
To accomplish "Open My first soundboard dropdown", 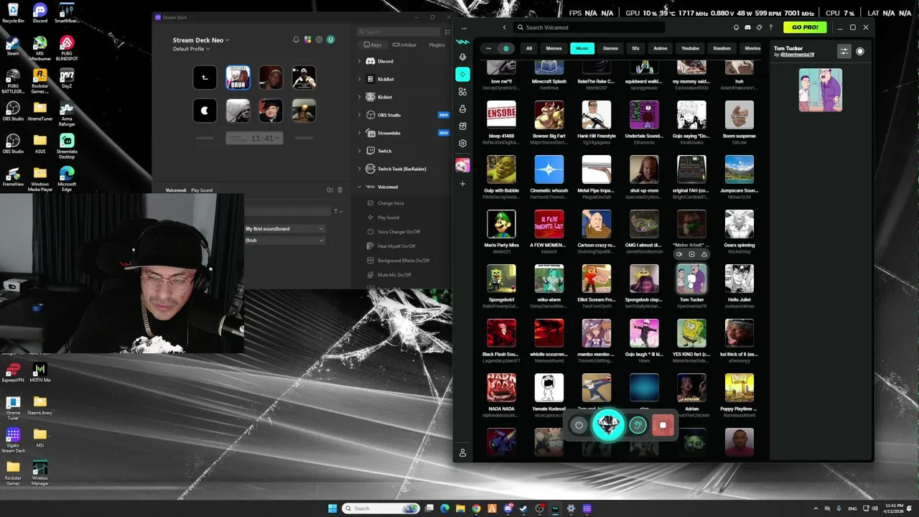I will pos(284,228).
